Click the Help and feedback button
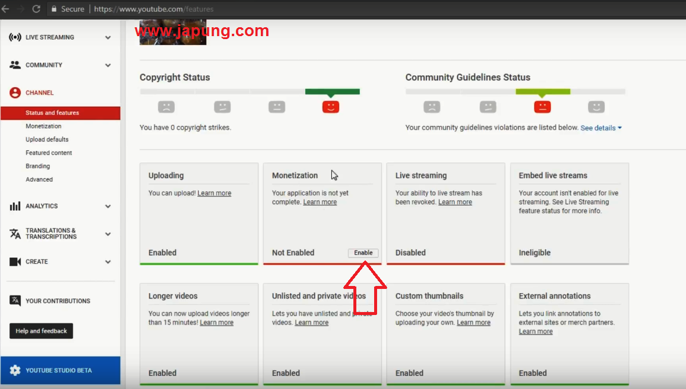Screen dimensions: 686x389 pos(41,331)
